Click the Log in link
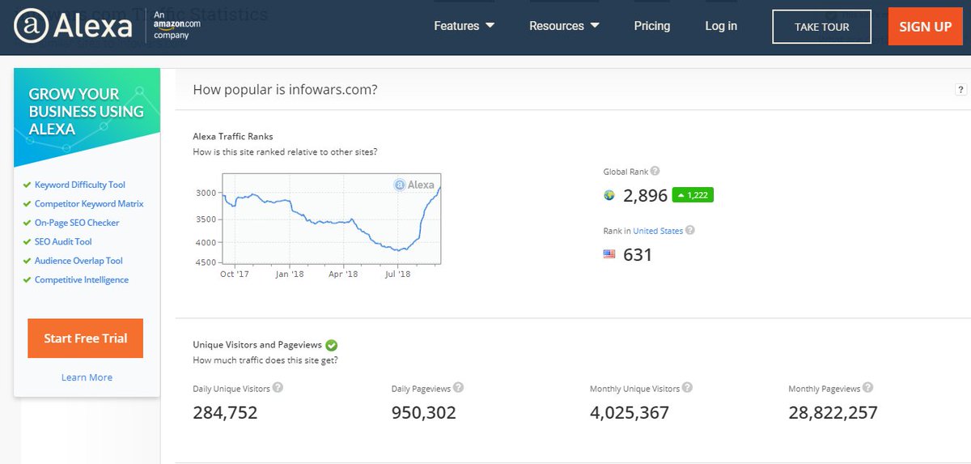This screenshot has width=971, height=464. point(721,26)
